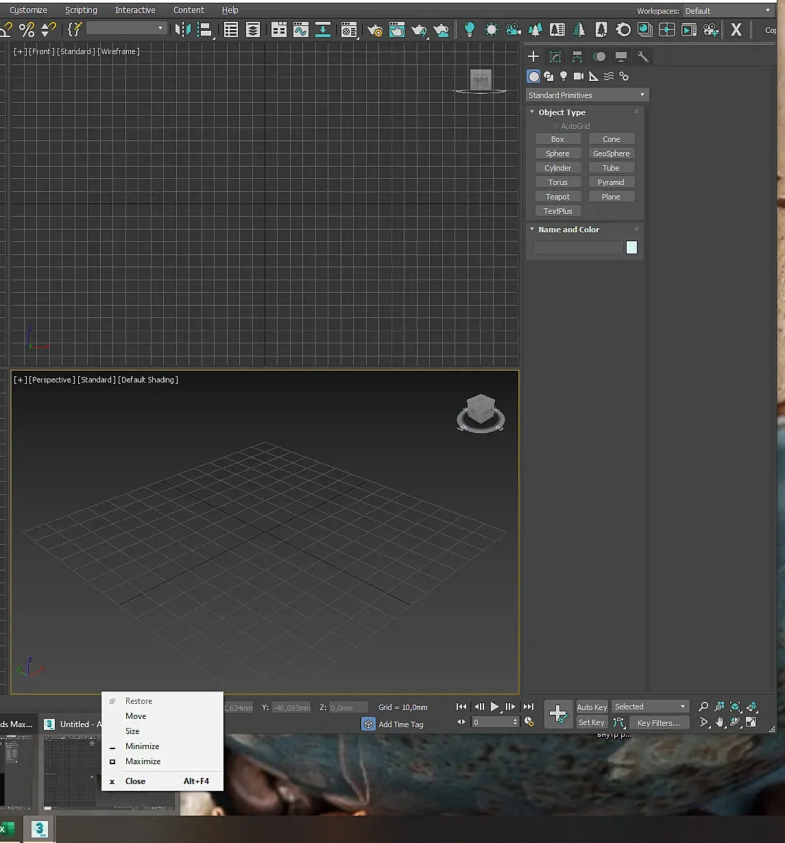
Task: Click the object color swatch
Action: coord(631,247)
